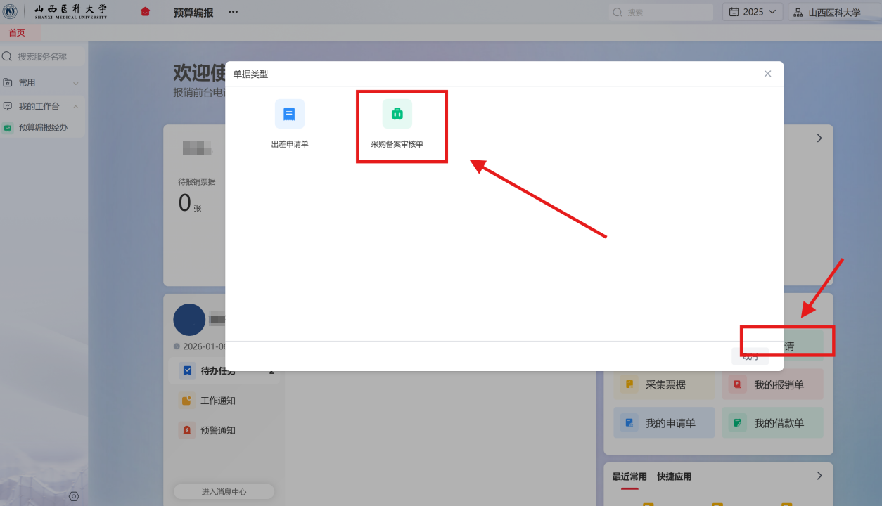Click the 进入消息中心 button
The height and width of the screenshot is (506, 882).
click(x=224, y=492)
